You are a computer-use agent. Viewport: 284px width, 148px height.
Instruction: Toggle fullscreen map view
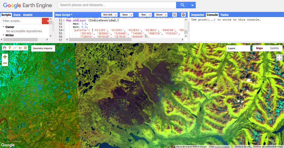click(279, 57)
